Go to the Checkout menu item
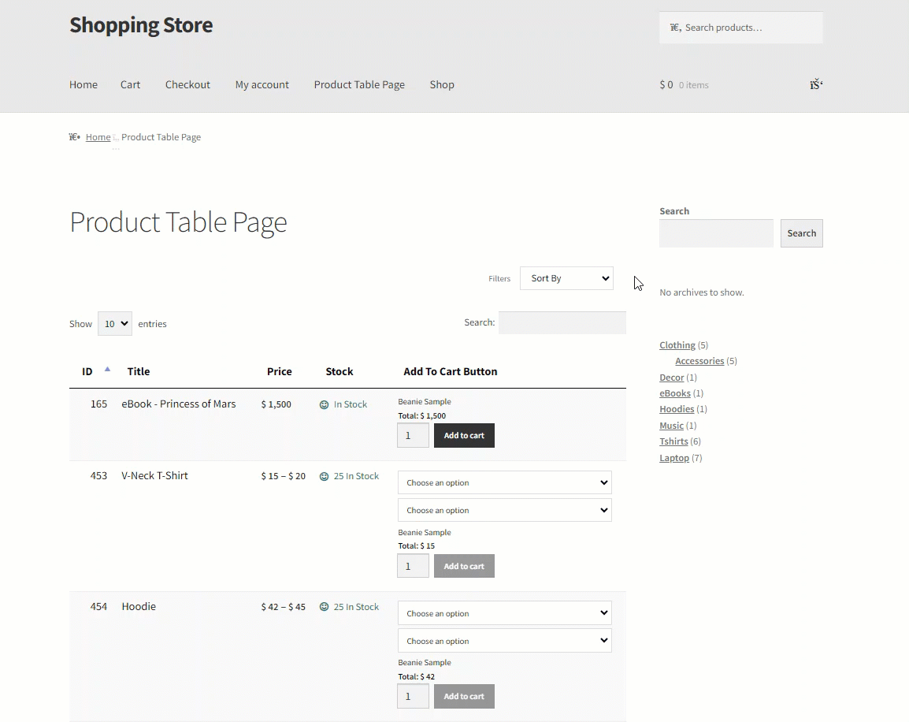 pos(187,84)
